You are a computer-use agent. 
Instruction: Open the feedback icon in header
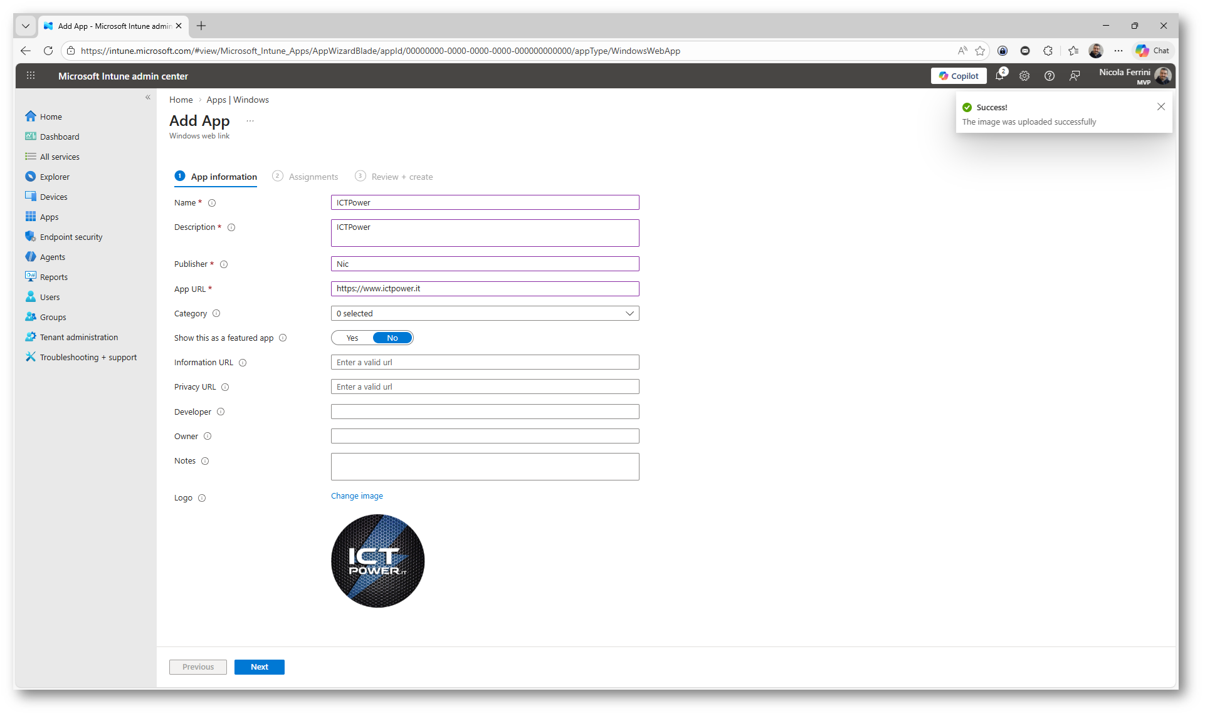click(x=1075, y=76)
